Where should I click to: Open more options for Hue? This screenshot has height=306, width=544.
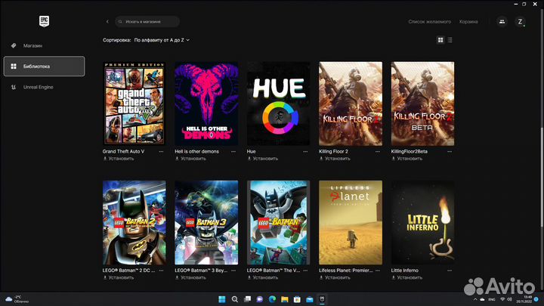305,152
